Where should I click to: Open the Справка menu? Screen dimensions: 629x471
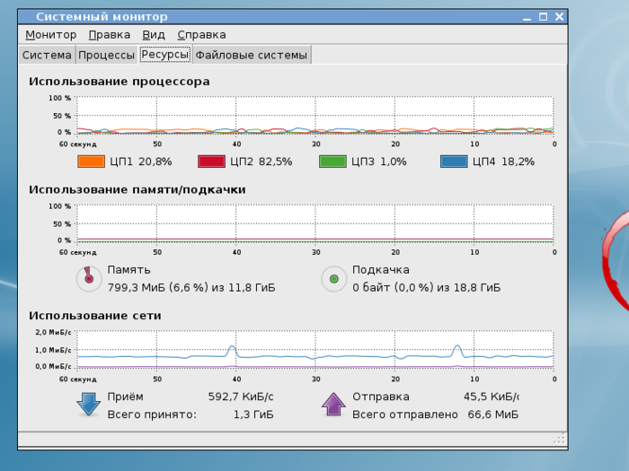point(202,35)
